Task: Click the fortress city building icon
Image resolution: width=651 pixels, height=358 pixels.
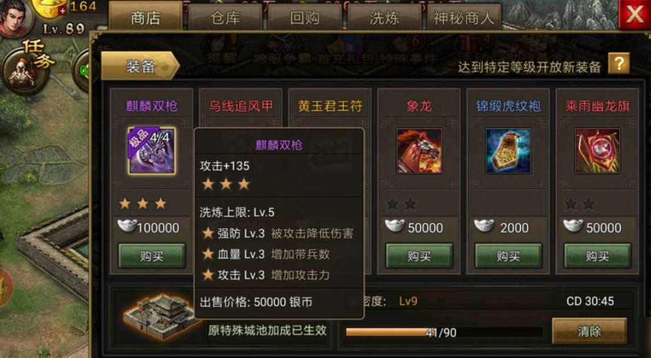Action: [160, 317]
